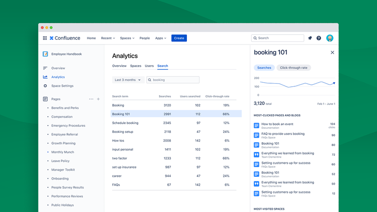
Task: Sort by Click-through rate column header
Action: coord(217,96)
